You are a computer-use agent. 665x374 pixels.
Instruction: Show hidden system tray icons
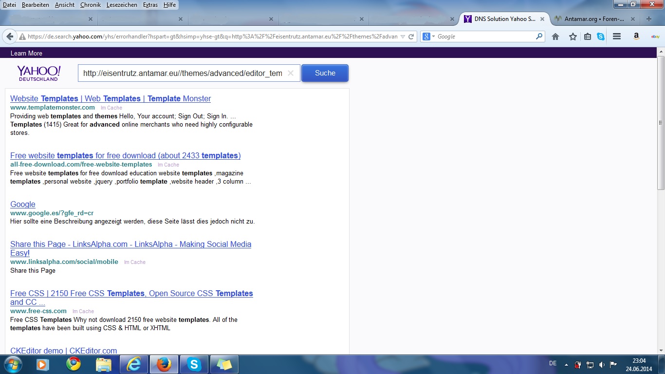tap(566, 364)
